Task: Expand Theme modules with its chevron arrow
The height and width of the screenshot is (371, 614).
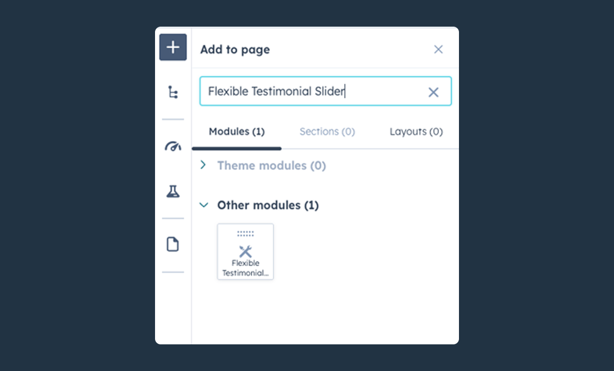Action: tap(204, 165)
